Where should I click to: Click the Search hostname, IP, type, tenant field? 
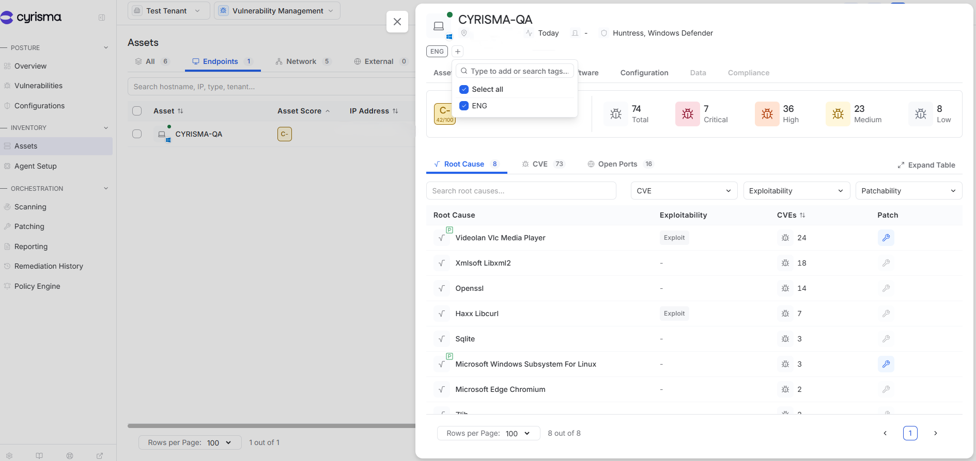272,87
